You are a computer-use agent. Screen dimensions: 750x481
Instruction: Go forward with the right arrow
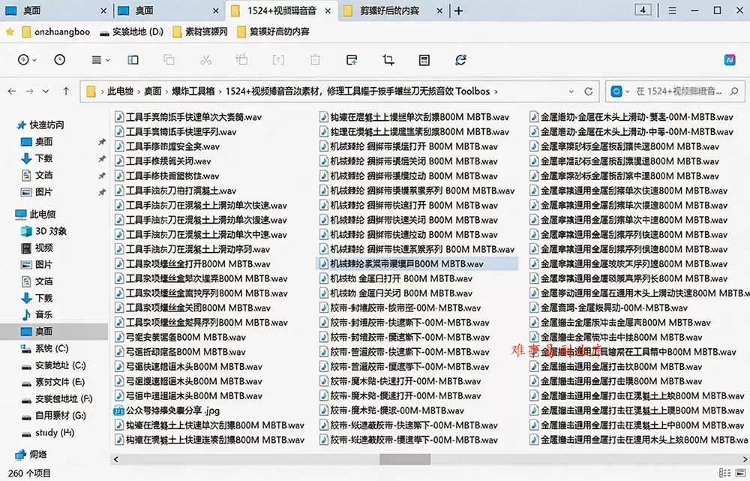pos(29,91)
